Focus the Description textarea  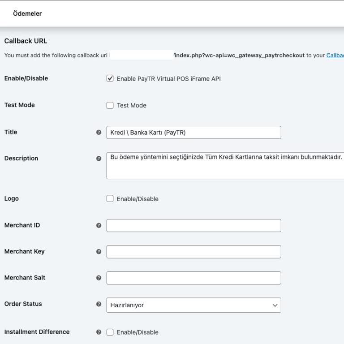pyautogui.click(x=224, y=166)
